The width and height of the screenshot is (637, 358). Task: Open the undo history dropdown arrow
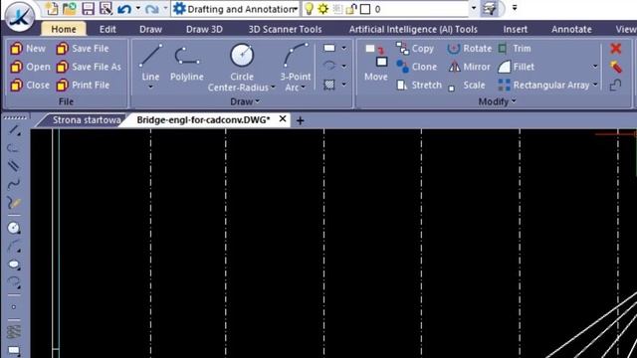tap(138, 9)
